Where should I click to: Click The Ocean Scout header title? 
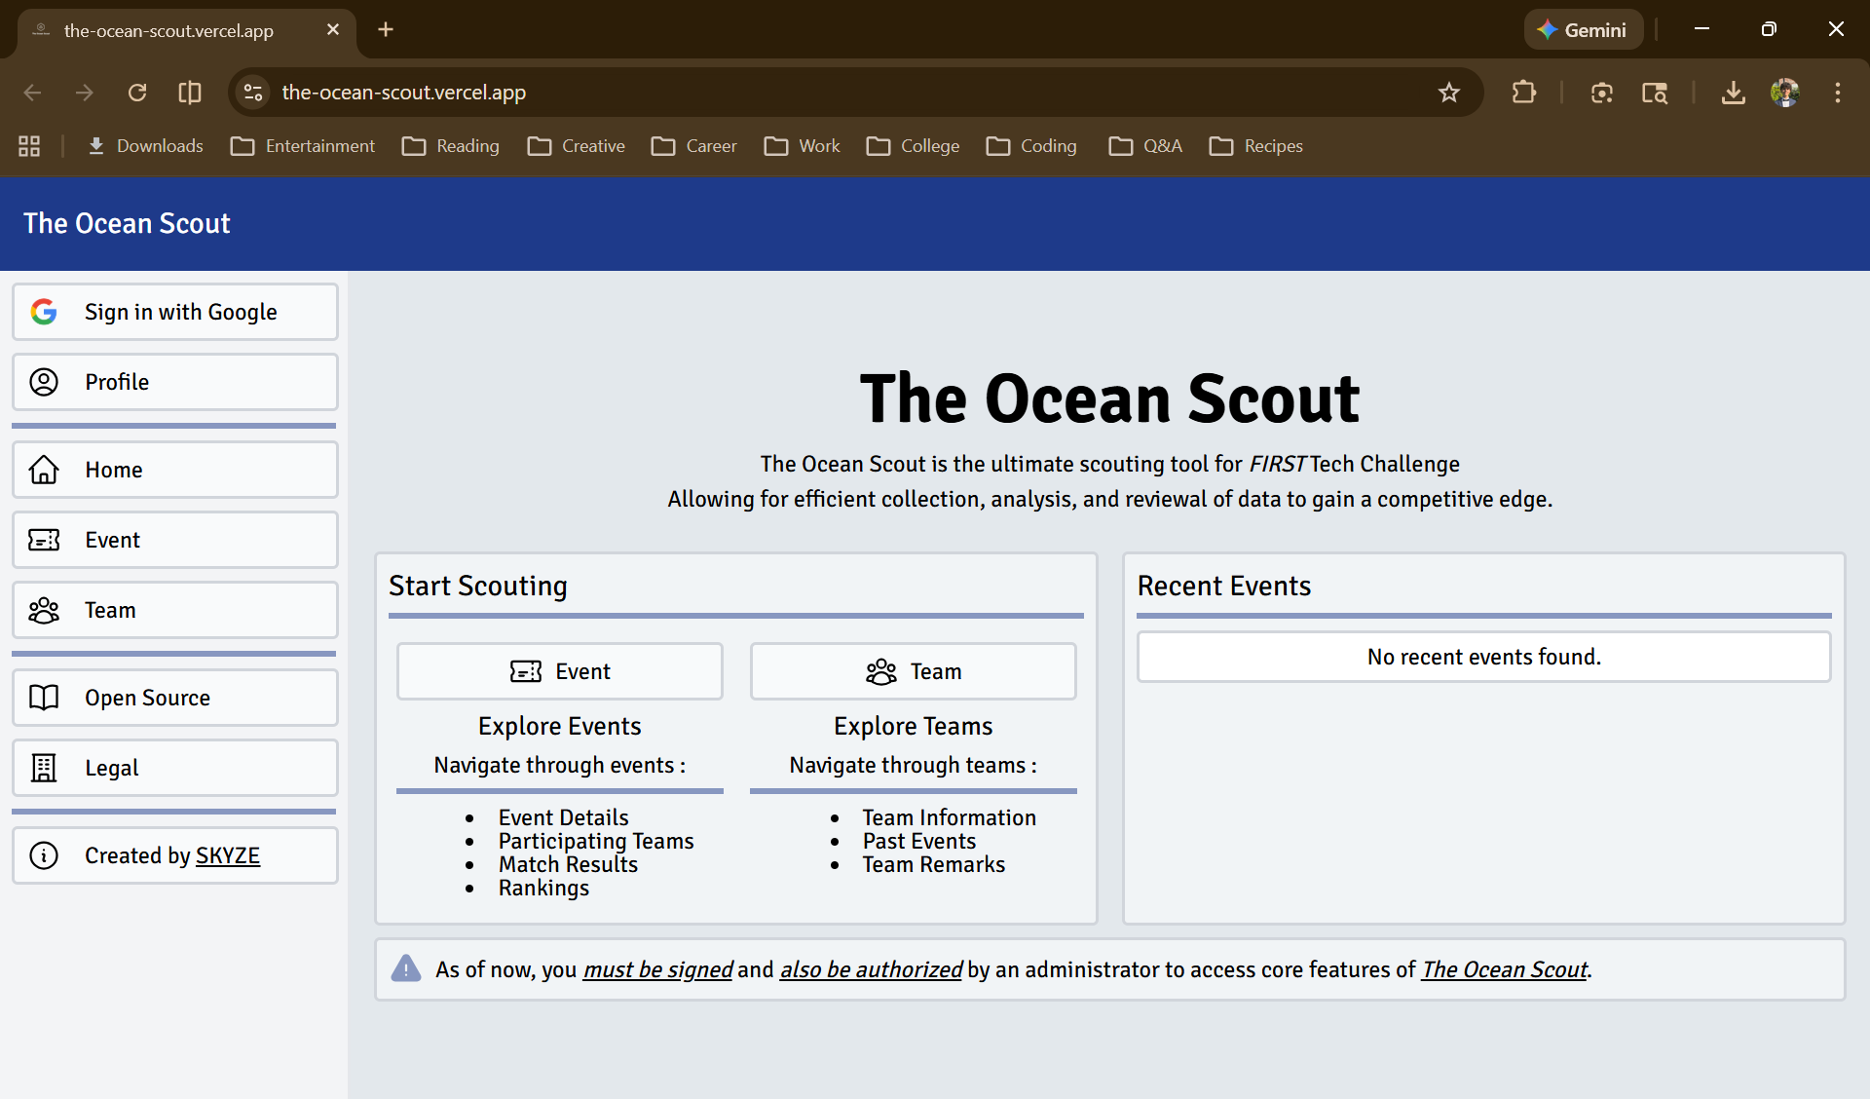(x=127, y=223)
